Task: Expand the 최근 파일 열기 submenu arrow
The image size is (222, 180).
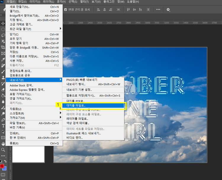Action: tap(60, 29)
